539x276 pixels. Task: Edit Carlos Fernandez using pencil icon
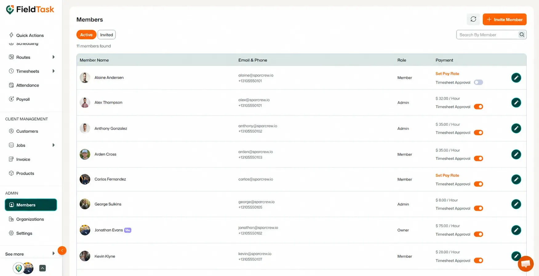(516, 179)
